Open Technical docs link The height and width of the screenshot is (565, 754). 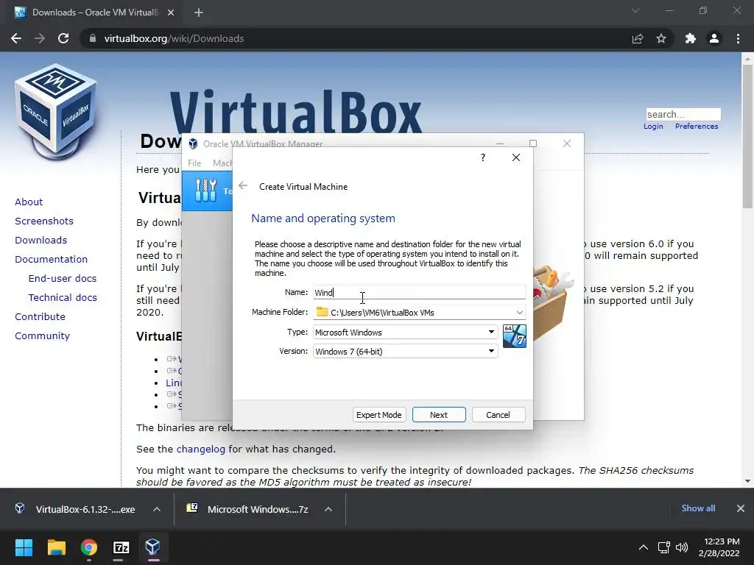click(63, 297)
